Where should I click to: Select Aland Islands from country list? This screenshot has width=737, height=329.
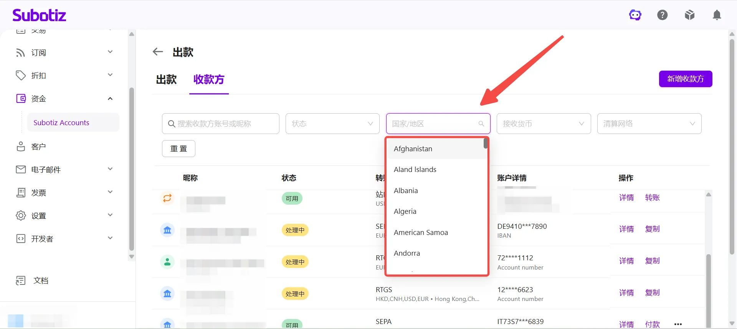pos(437,170)
